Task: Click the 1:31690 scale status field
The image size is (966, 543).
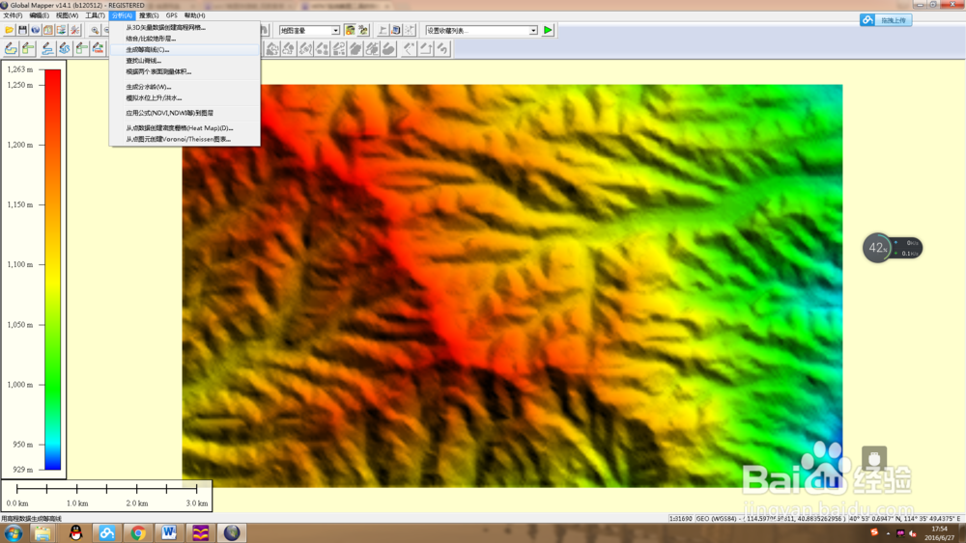Action: (681, 519)
